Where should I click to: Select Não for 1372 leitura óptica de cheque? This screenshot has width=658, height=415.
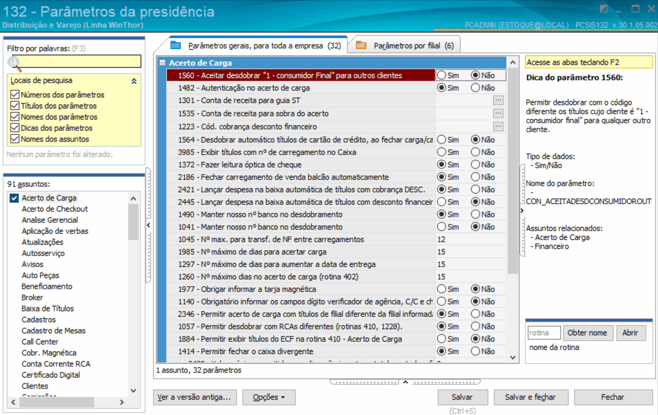(x=475, y=164)
